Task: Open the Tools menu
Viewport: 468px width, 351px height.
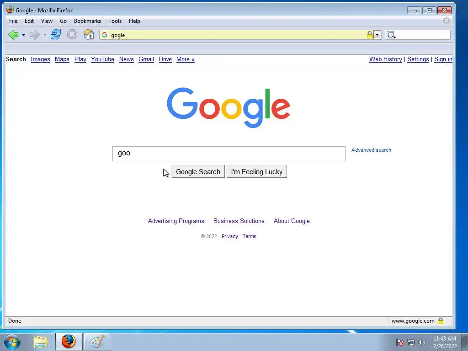Action: click(115, 21)
